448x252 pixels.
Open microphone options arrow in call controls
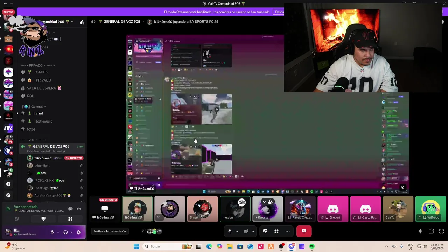pyautogui.click(x=237, y=231)
